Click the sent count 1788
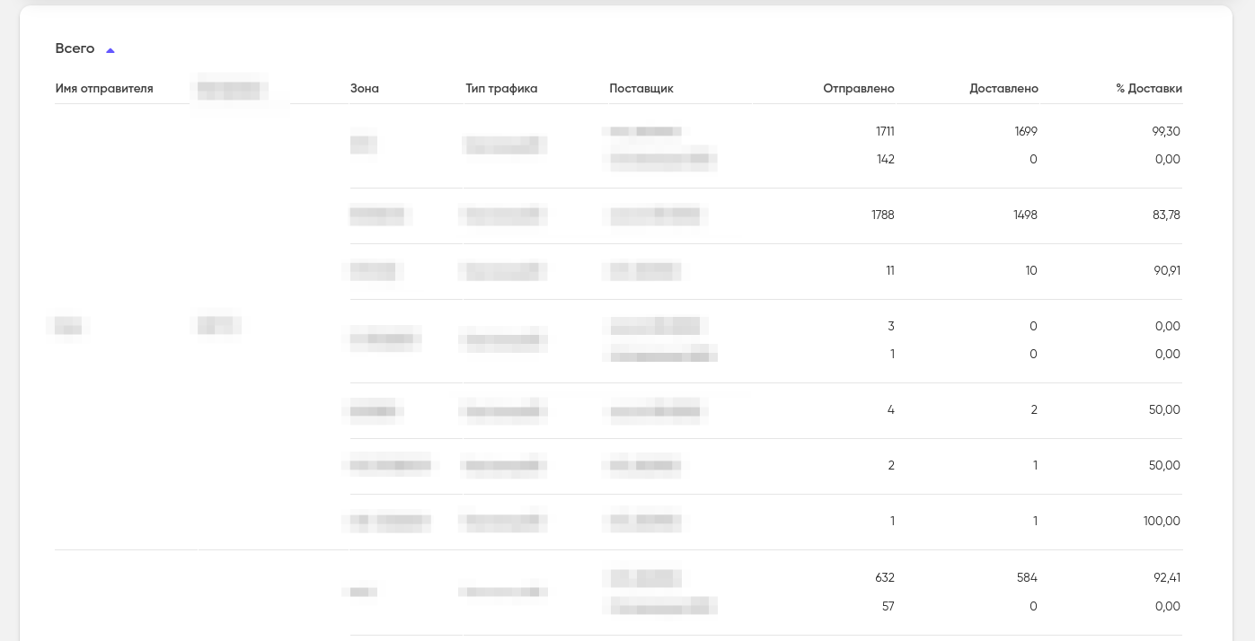 [883, 215]
